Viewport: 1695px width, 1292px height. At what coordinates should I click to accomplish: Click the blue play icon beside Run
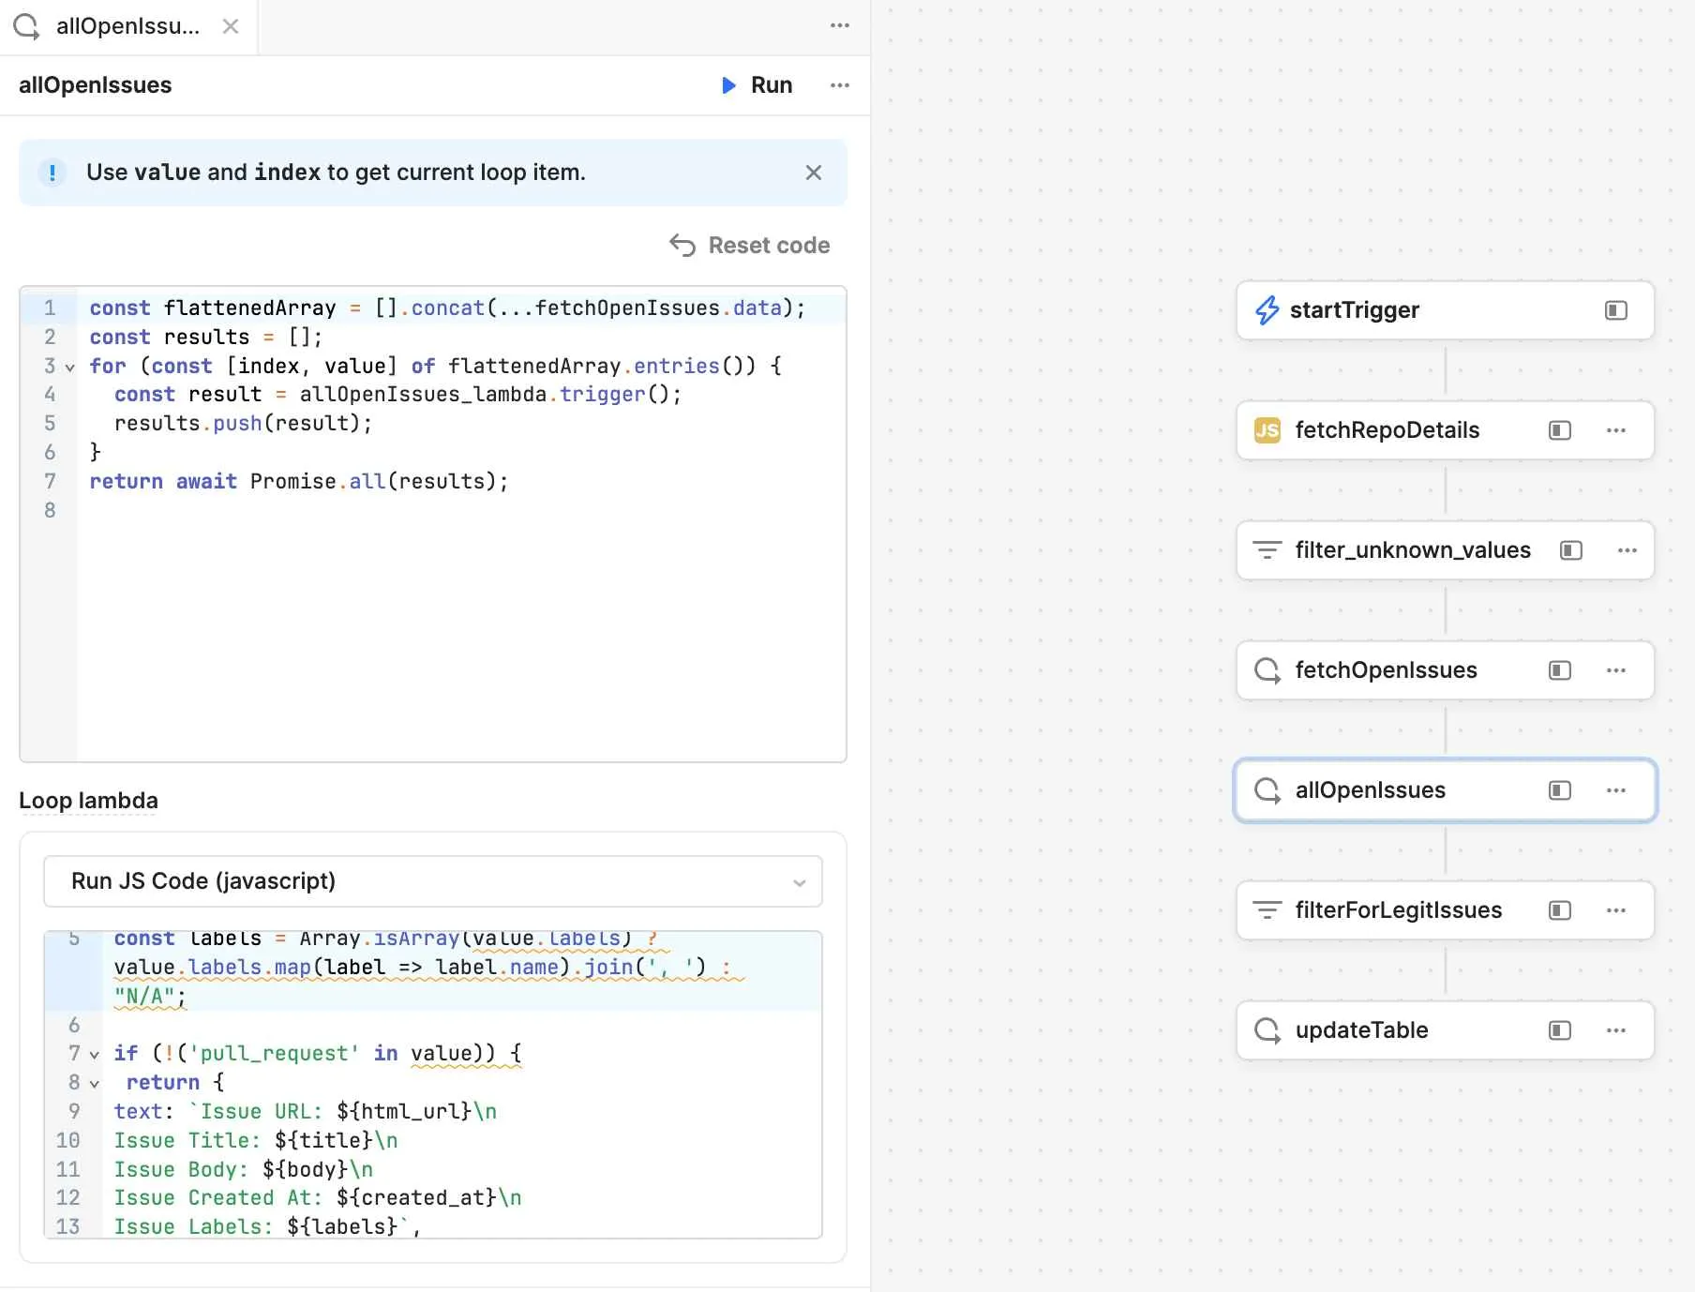point(728,85)
